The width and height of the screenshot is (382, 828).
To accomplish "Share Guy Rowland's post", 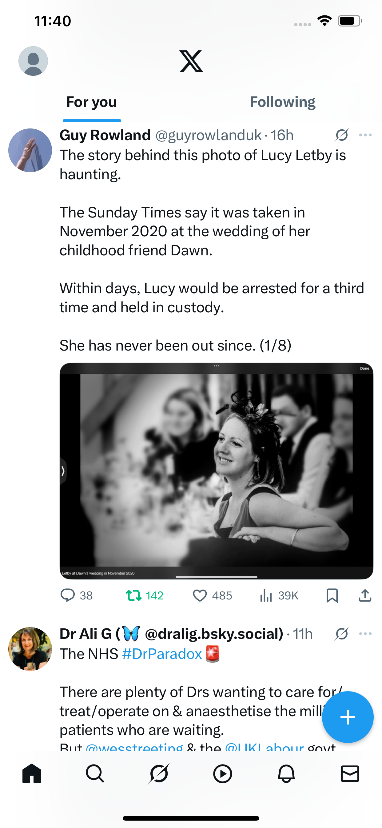I will [x=365, y=595].
